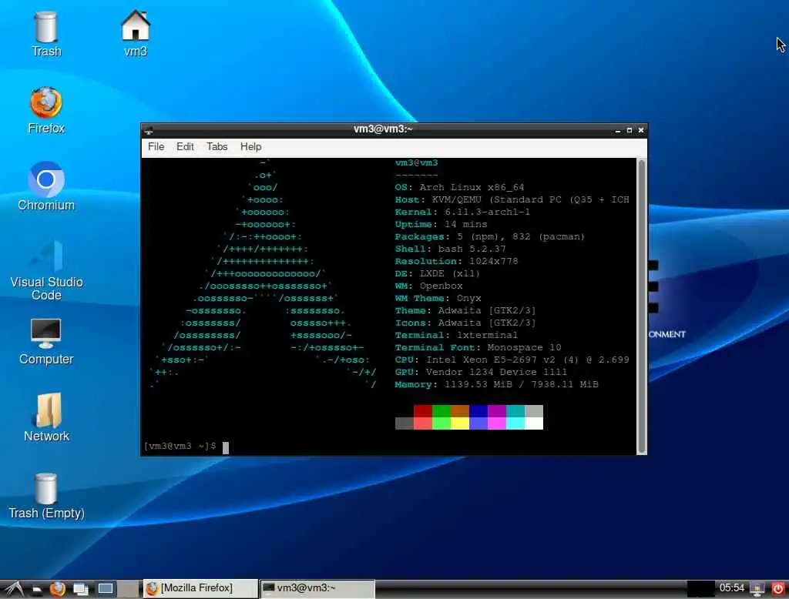This screenshot has width=789, height=599.
Task: Open the Help menu in lxterminal
Action: (250, 147)
